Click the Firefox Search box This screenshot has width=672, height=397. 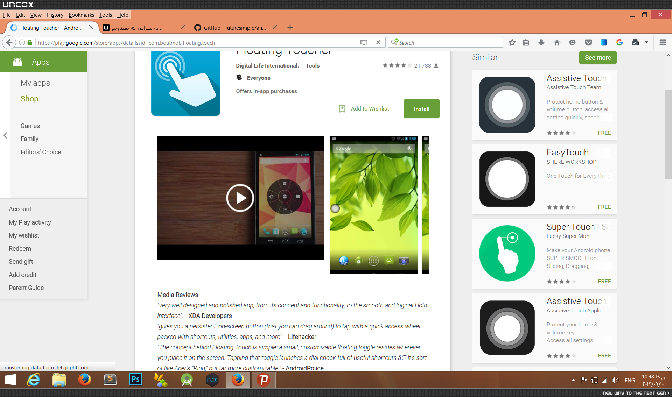click(445, 43)
